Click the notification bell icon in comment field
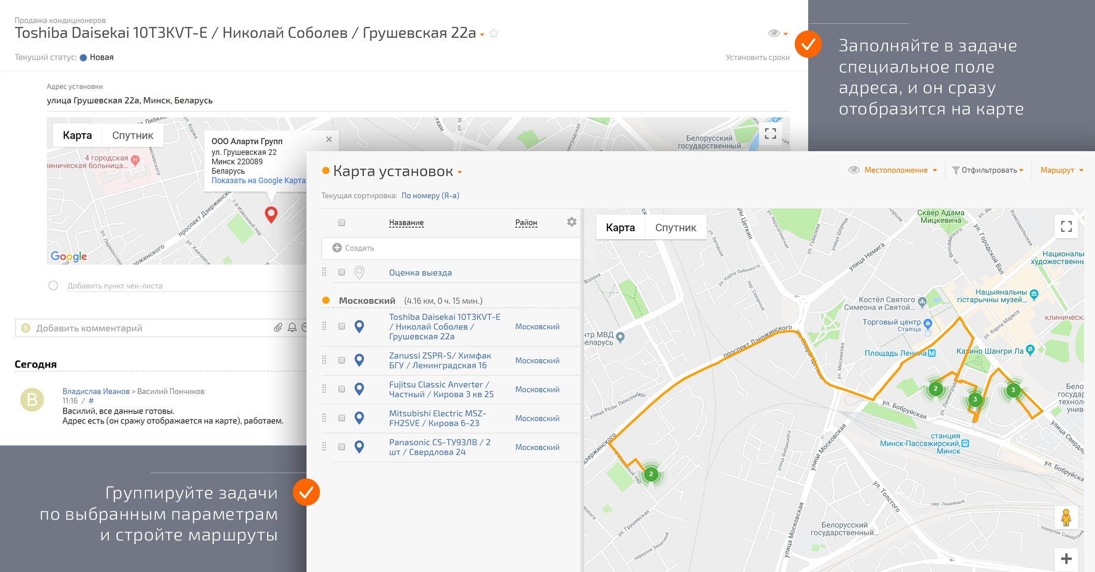This screenshot has width=1095, height=572. (x=292, y=328)
